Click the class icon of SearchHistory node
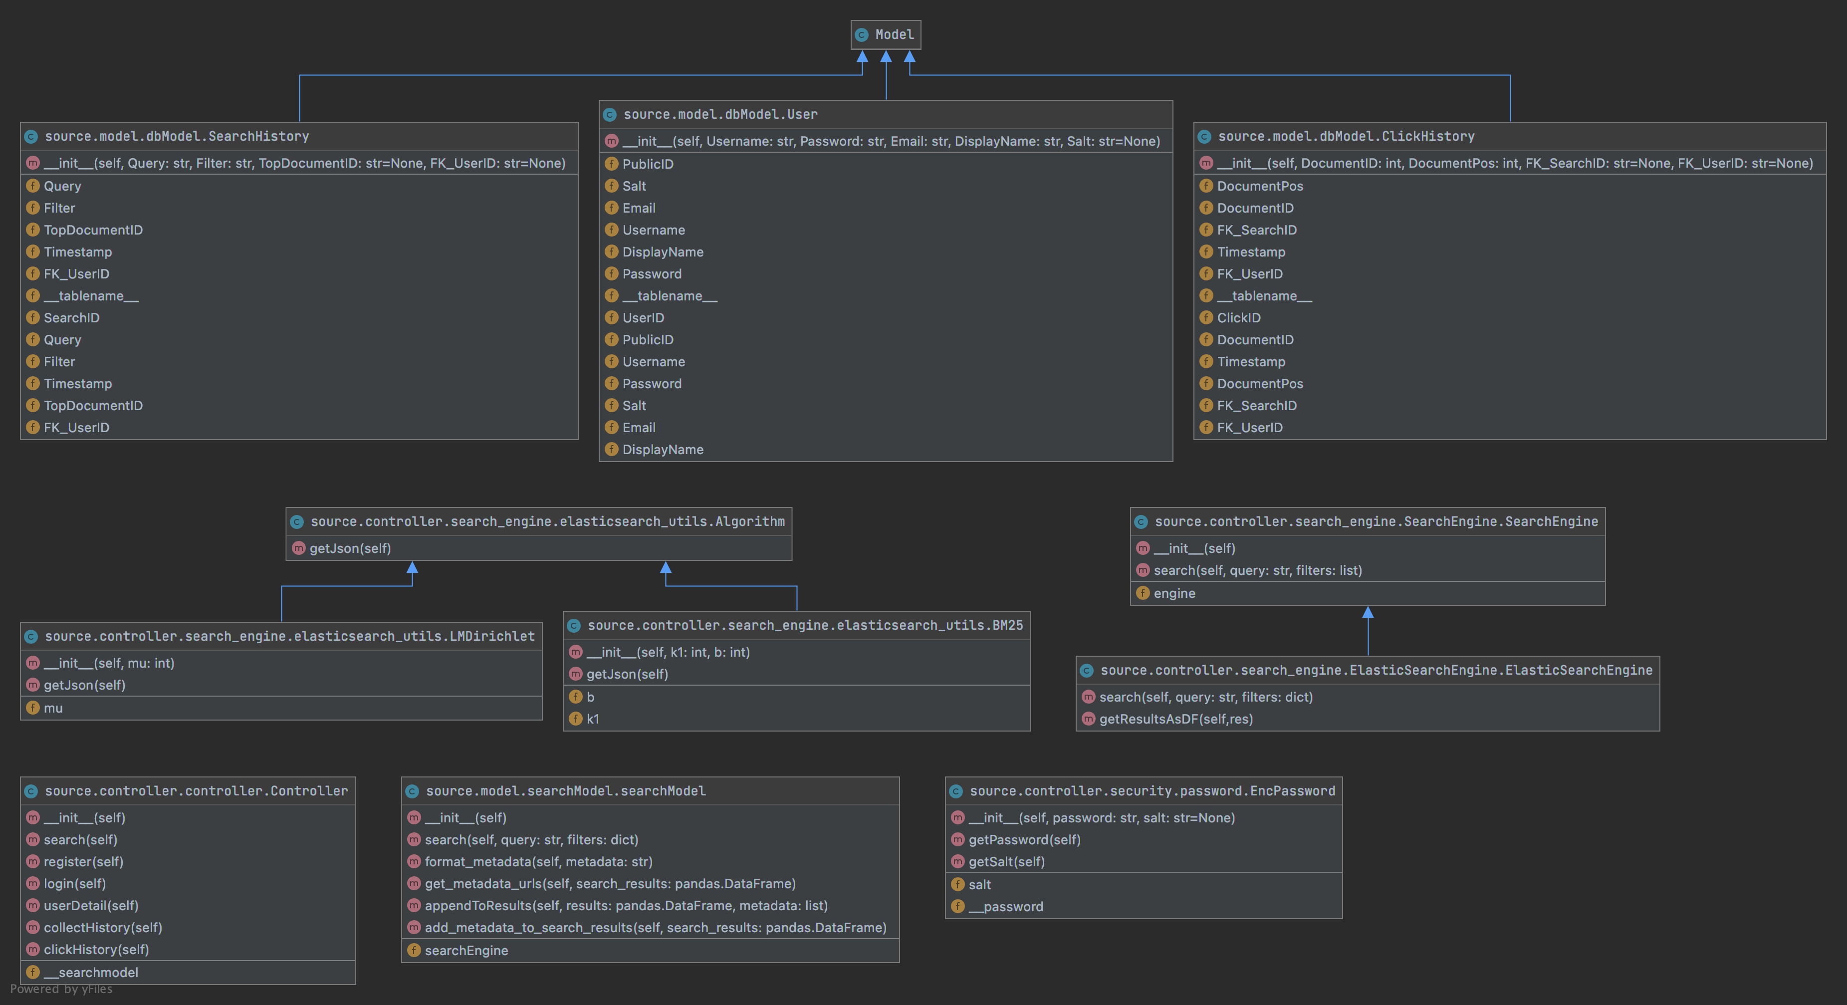 tap(31, 136)
